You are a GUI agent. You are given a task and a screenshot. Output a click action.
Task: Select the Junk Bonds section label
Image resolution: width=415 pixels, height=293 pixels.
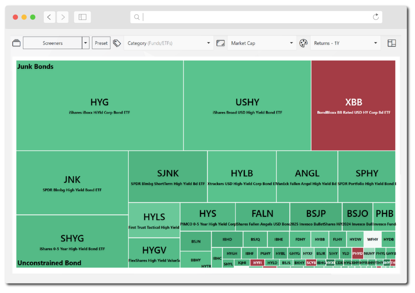[36, 66]
